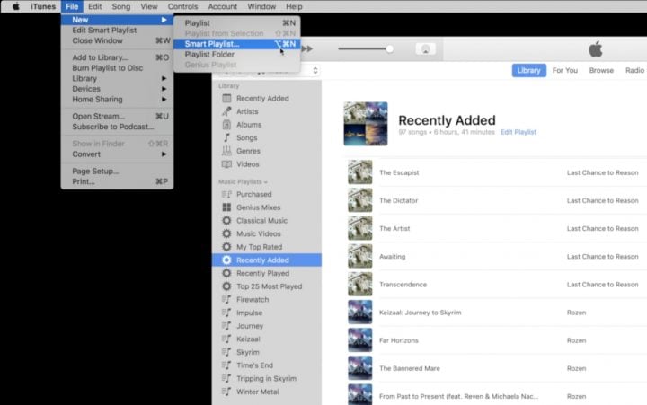Viewport: 647px width, 405px height.
Task: Open the Apple system menu
Action: tap(15, 6)
